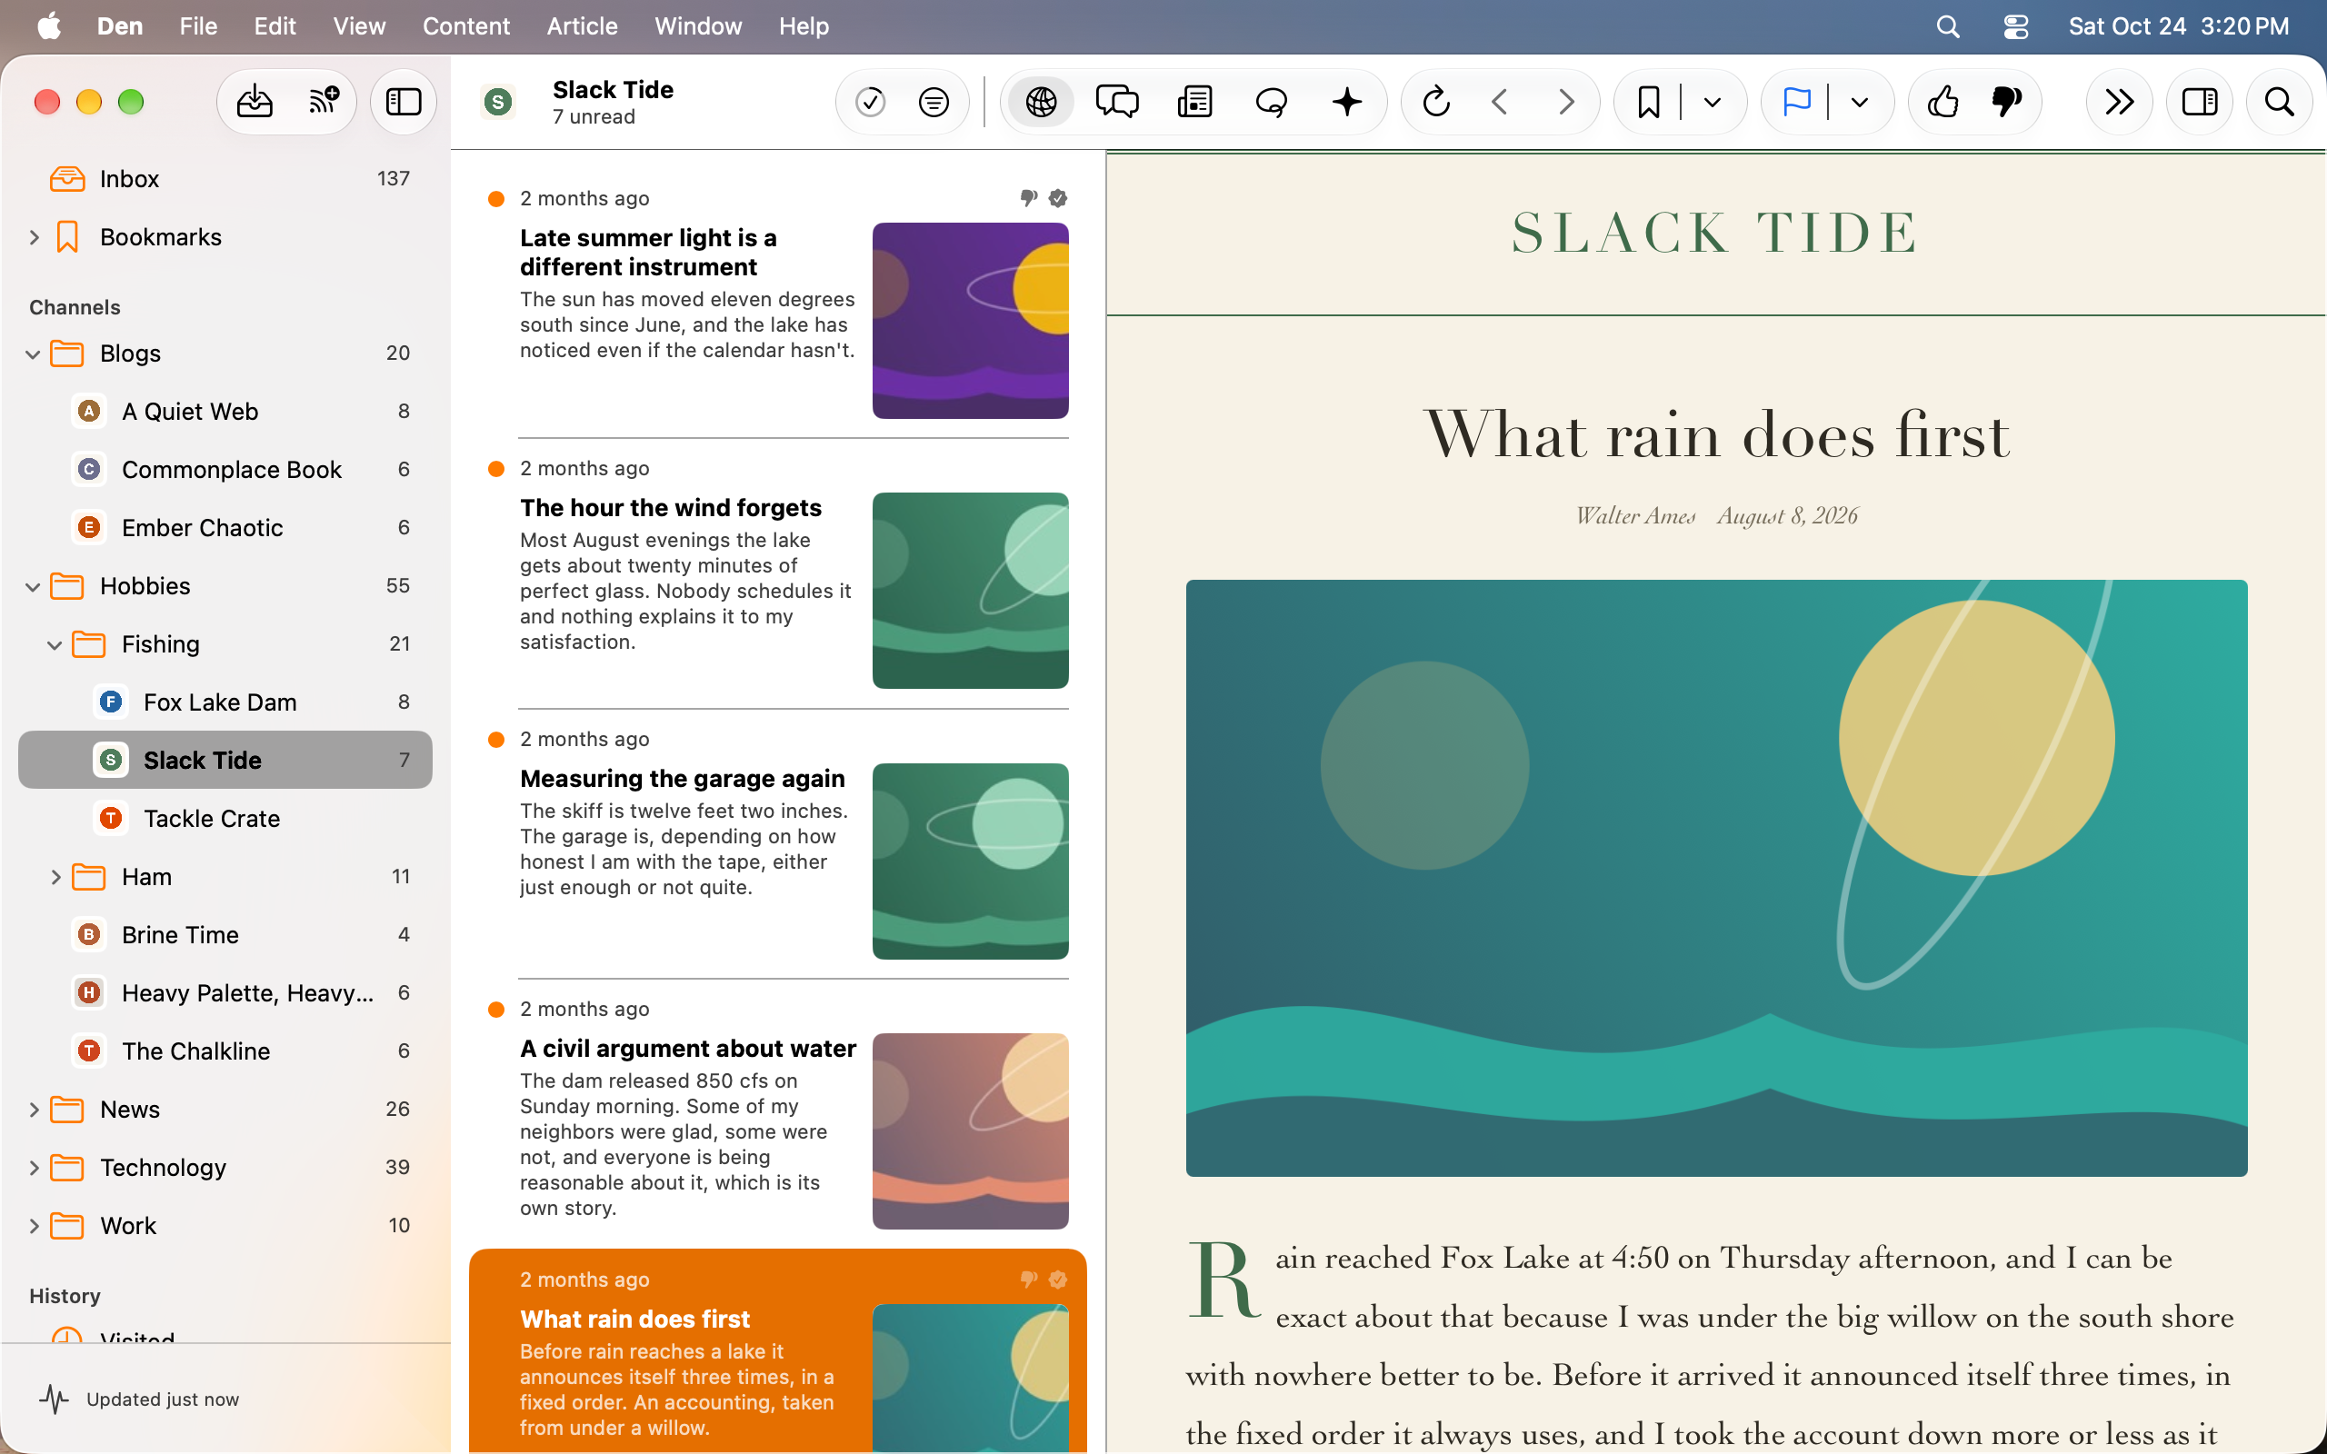Image resolution: width=2327 pixels, height=1454 pixels.
Task: Open the Article menu
Action: [582, 26]
